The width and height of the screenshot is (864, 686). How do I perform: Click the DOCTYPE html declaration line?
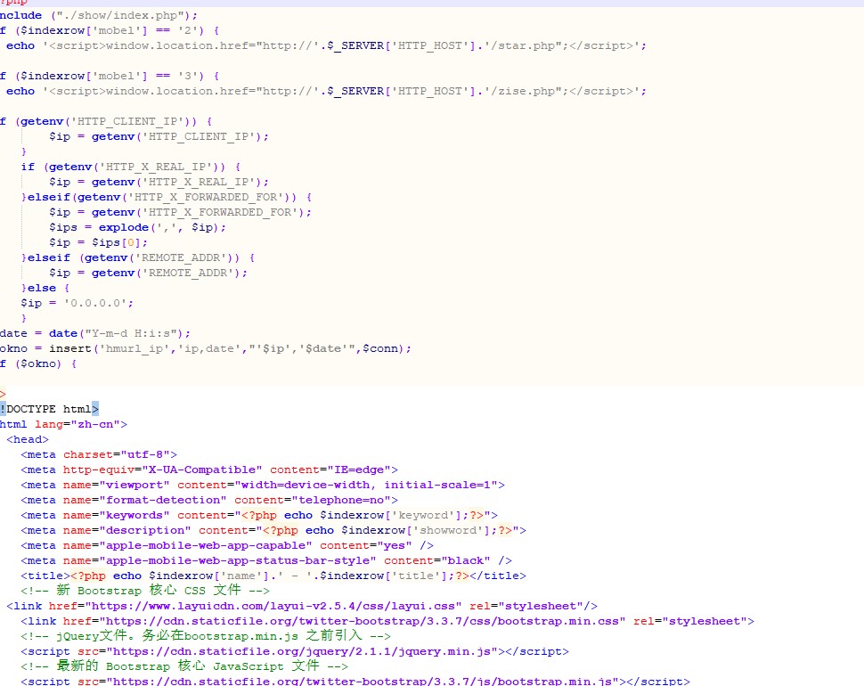click(49, 410)
